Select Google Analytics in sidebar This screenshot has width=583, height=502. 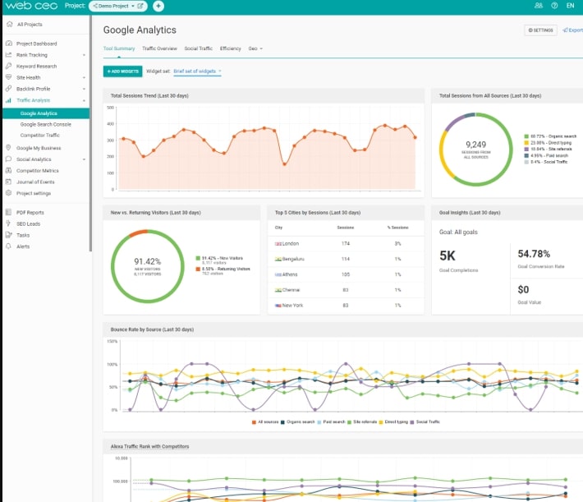pyautogui.click(x=46, y=113)
